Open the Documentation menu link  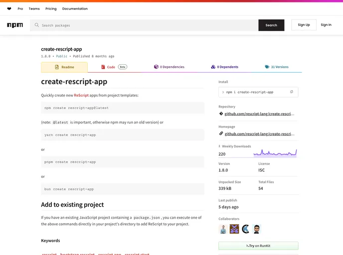click(x=75, y=9)
